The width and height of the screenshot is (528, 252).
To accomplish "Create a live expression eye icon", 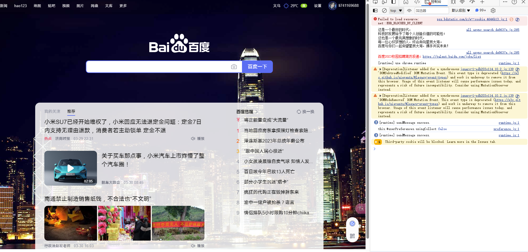I will point(409,11).
